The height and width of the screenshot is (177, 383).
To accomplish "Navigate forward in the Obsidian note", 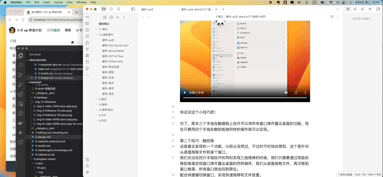I will (x=148, y=17).
